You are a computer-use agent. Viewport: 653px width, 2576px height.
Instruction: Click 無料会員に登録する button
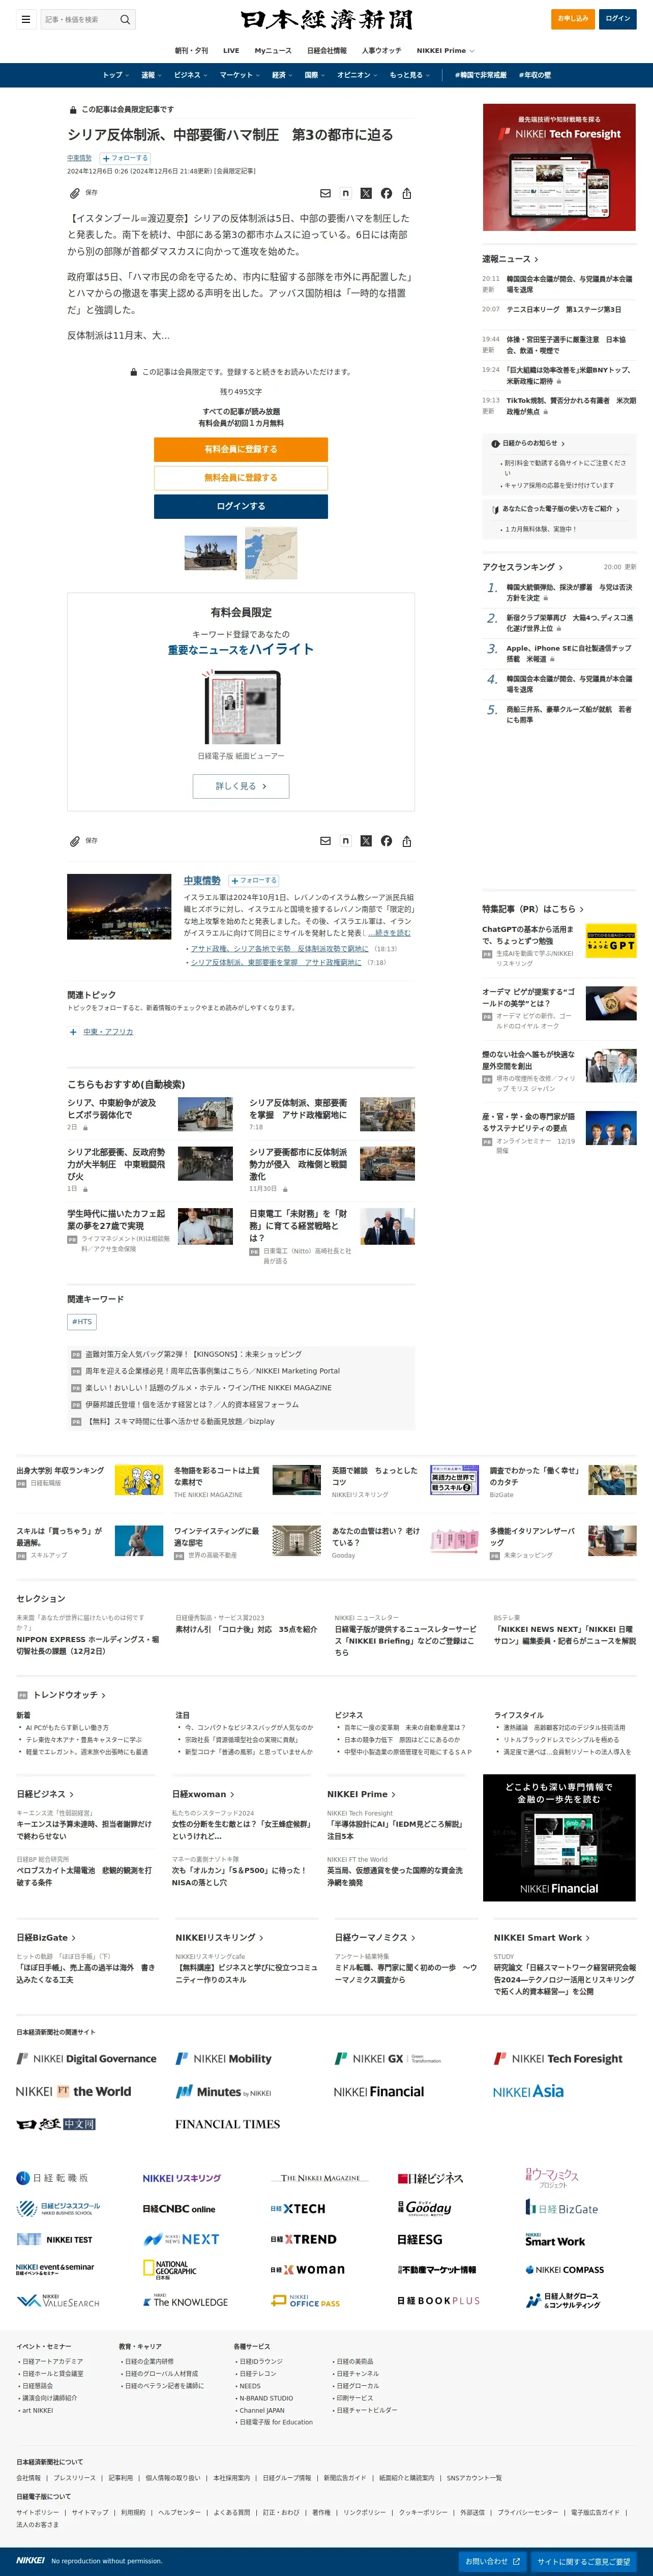241,478
